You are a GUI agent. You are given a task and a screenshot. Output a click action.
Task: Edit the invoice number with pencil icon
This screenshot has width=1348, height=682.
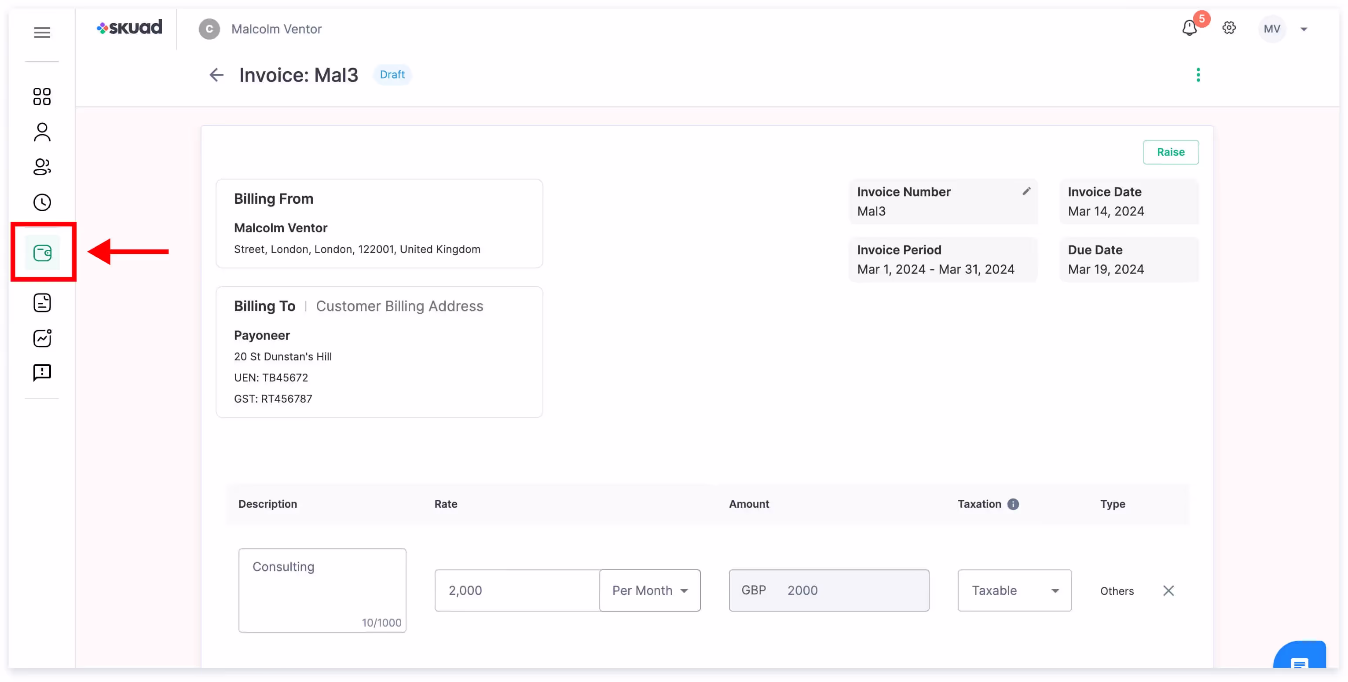click(1026, 191)
